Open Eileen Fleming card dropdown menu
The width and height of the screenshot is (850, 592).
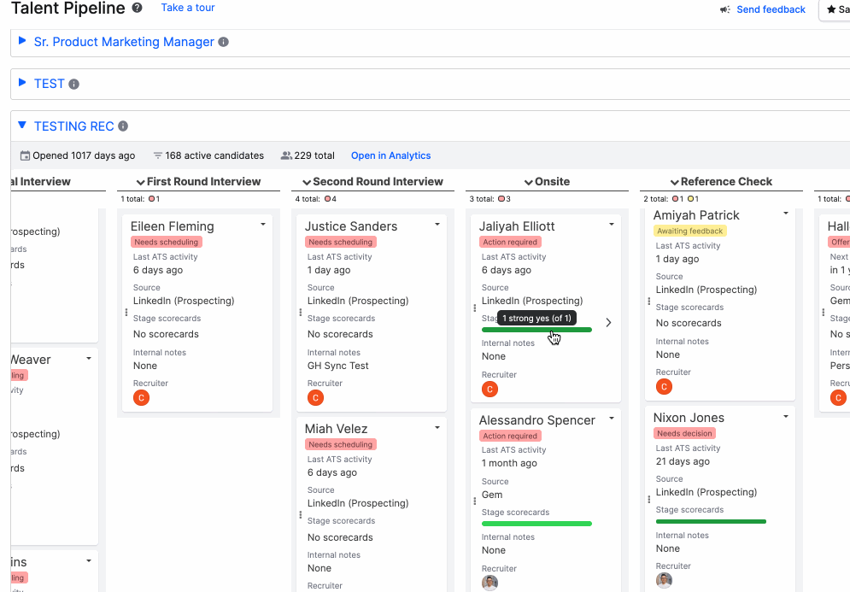[263, 225]
